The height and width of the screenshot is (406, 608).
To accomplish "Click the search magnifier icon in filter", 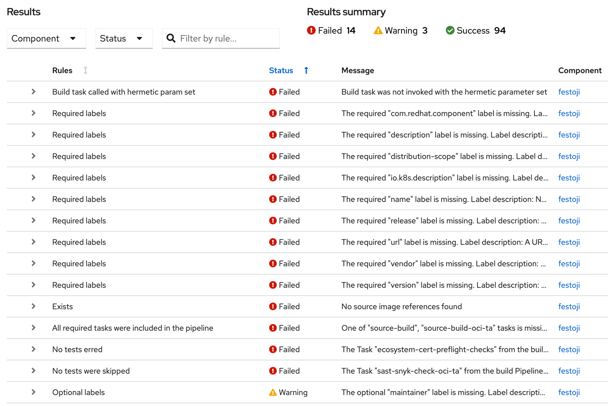I will [171, 38].
